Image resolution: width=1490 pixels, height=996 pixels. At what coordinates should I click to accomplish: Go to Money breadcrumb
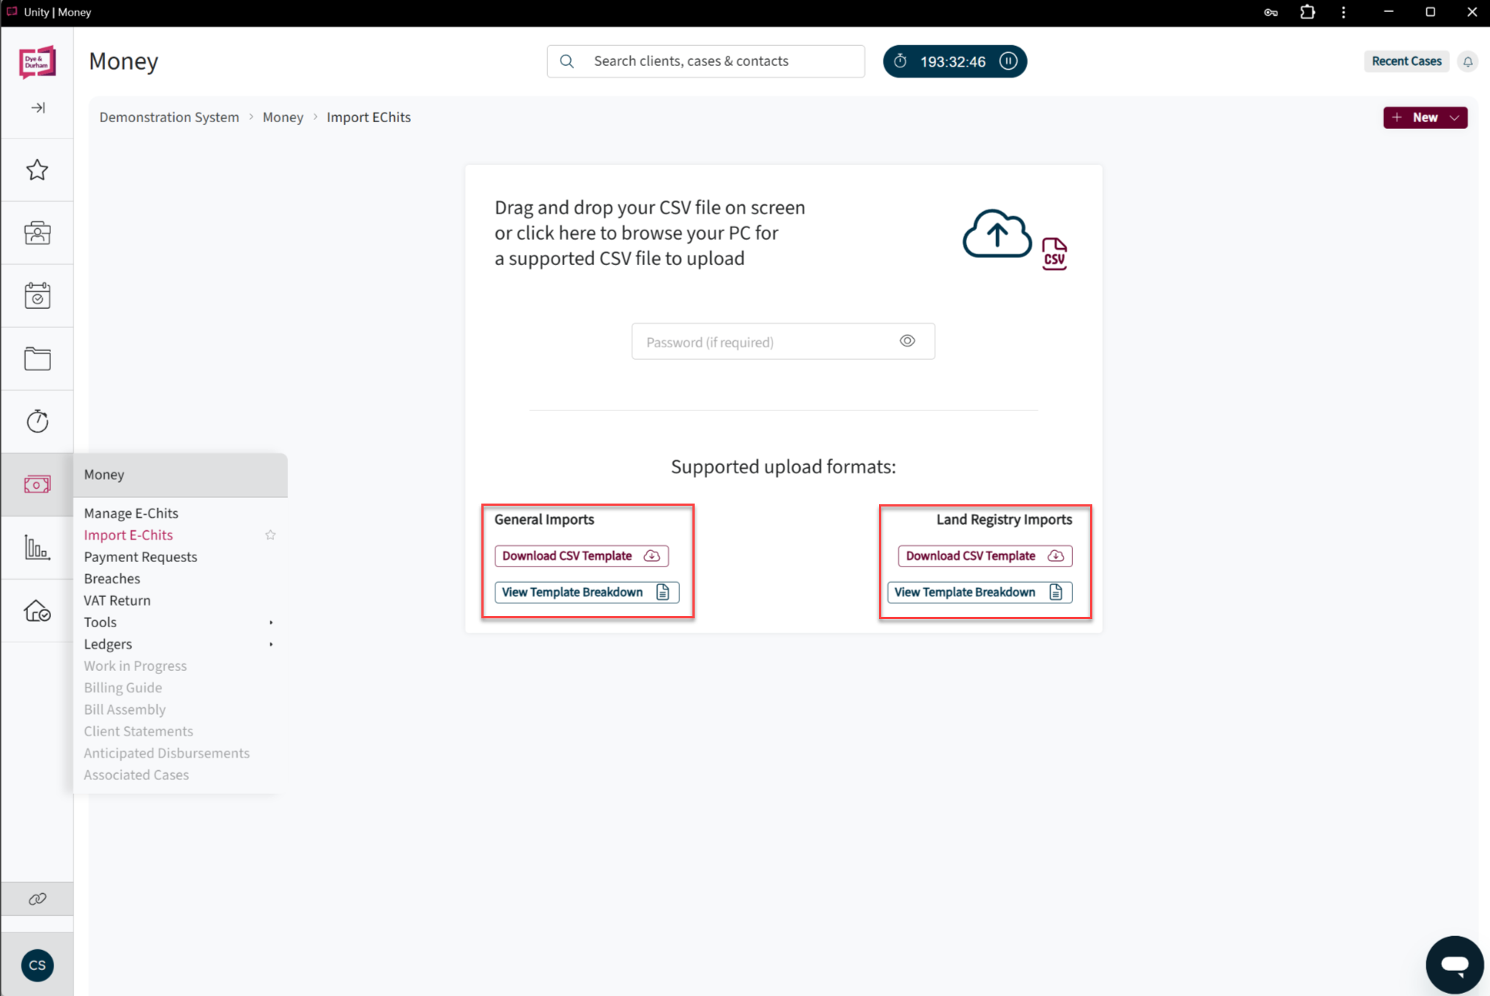click(x=283, y=118)
